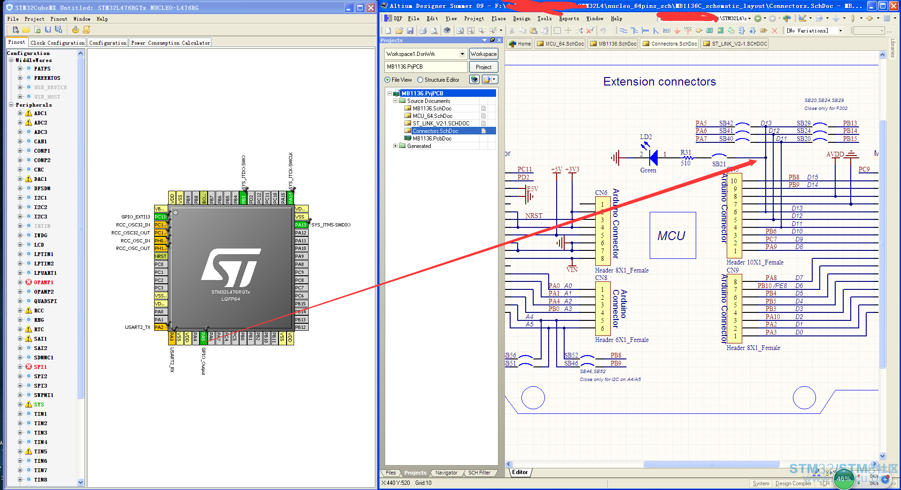Viewport: 901px width, 490px height.
Task: Click New Document icon in Altium toolbar
Action: pyautogui.click(x=388, y=31)
